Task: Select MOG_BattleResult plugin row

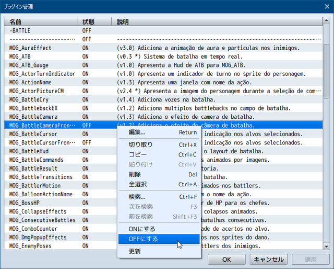Action: (x=33, y=169)
